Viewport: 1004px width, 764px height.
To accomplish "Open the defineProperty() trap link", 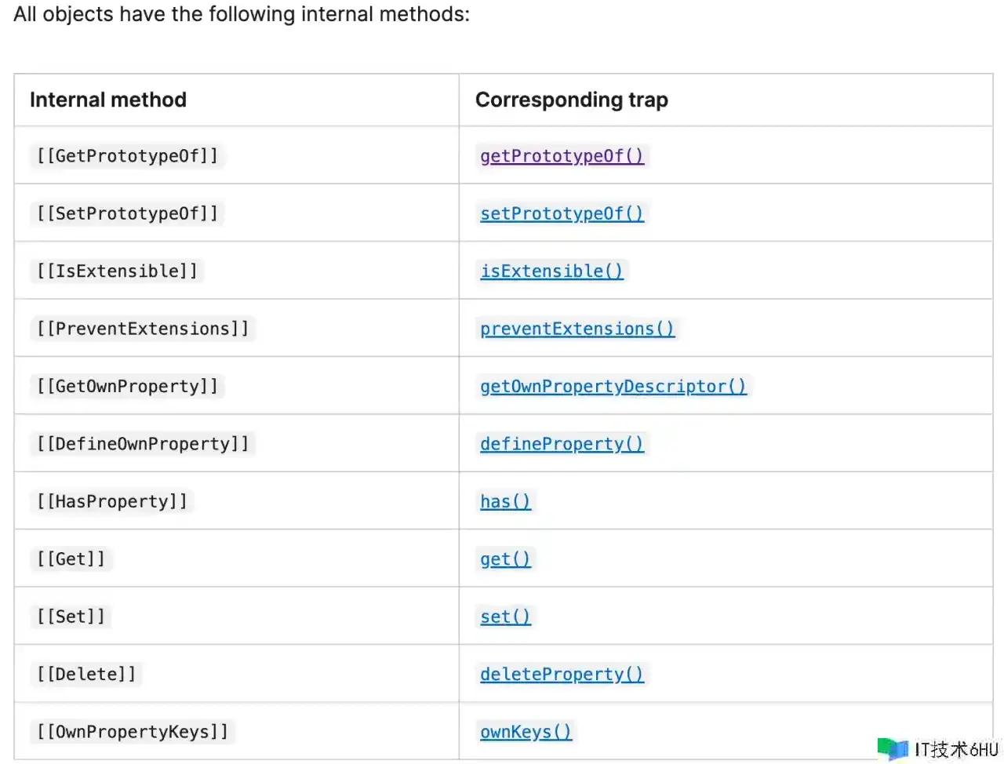I will (562, 444).
